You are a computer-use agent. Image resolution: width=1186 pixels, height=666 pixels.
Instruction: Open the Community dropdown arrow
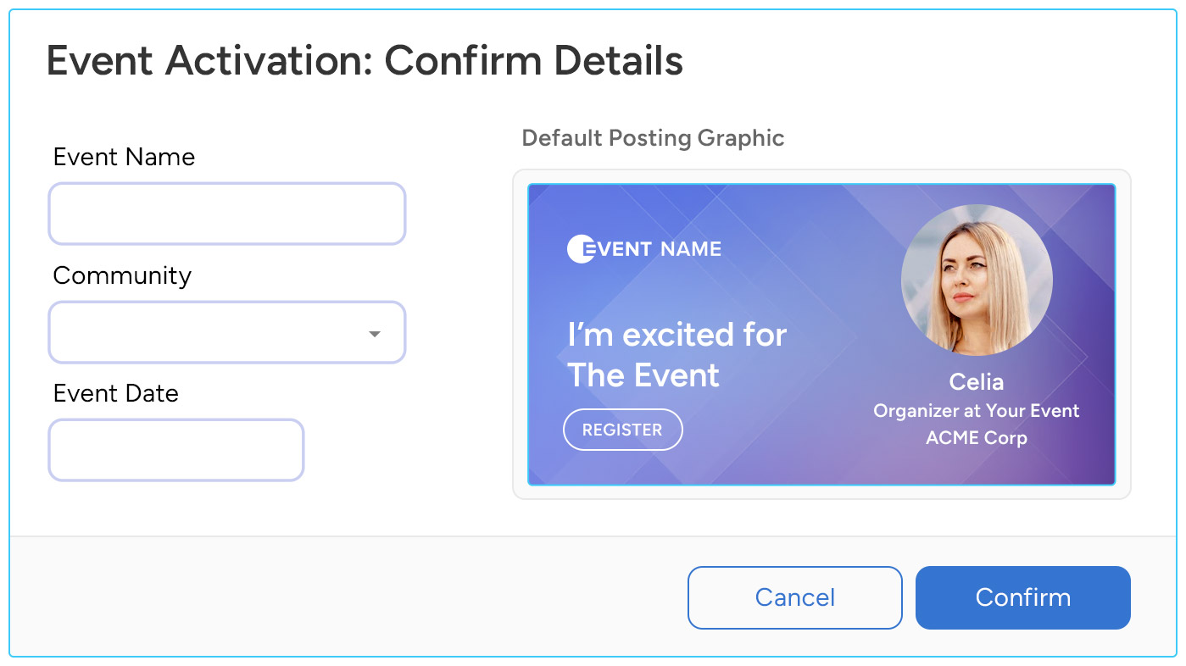(374, 334)
